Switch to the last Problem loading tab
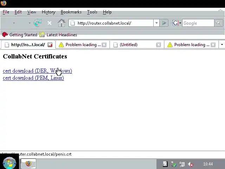 click(x=191, y=45)
